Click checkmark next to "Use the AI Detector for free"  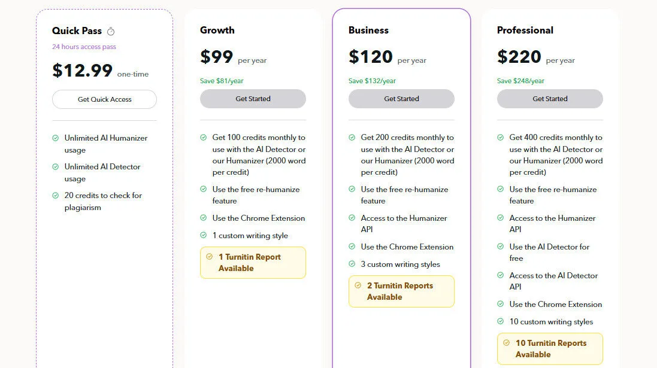pos(501,247)
